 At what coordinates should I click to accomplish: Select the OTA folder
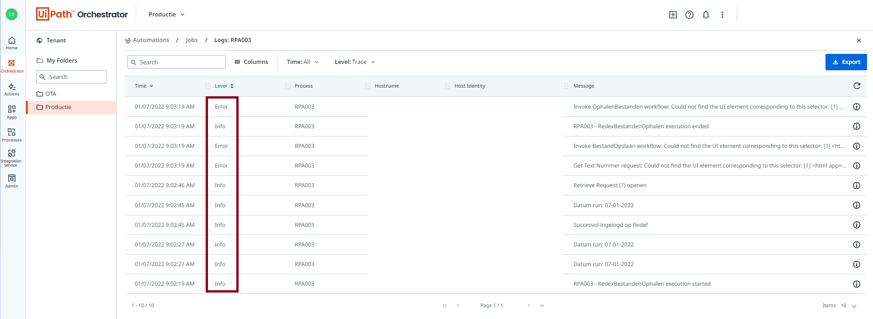click(51, 94)
